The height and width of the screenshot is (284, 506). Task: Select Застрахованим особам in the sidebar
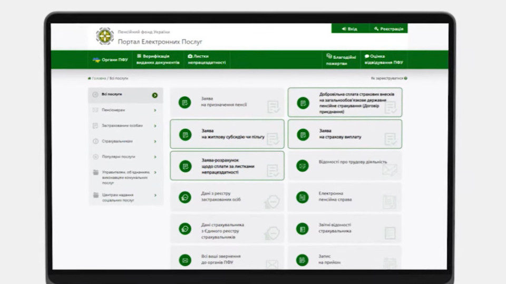click(125, 126)
